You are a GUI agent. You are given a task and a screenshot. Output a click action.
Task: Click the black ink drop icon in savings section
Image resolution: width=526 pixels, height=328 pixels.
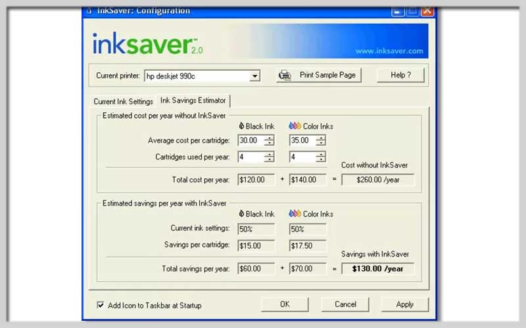point(241,214)
